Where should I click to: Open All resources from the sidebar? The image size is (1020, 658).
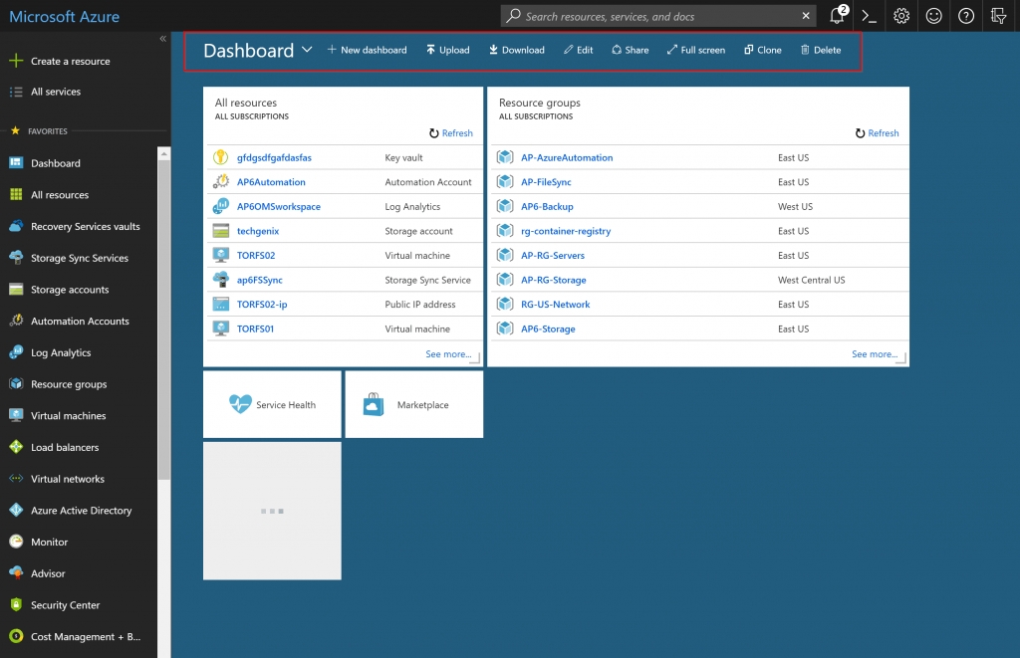60,194
